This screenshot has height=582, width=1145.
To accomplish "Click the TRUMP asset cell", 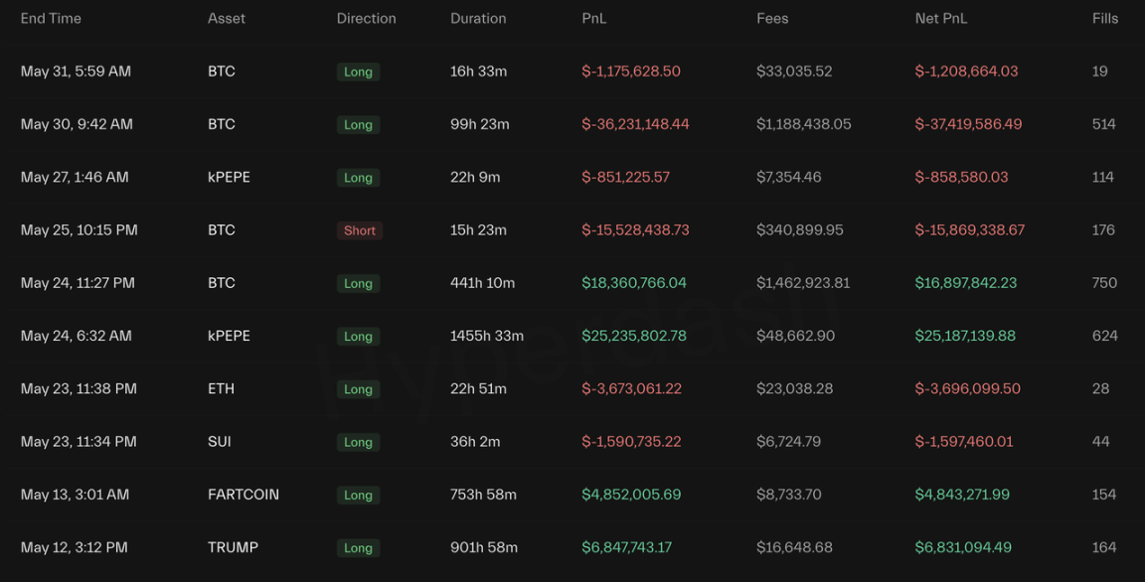I will (233, 547).
